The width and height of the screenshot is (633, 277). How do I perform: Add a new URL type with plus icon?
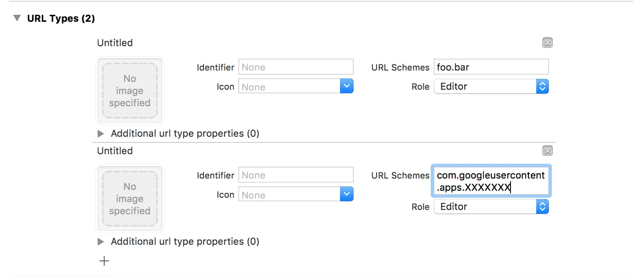pos(104,261)
